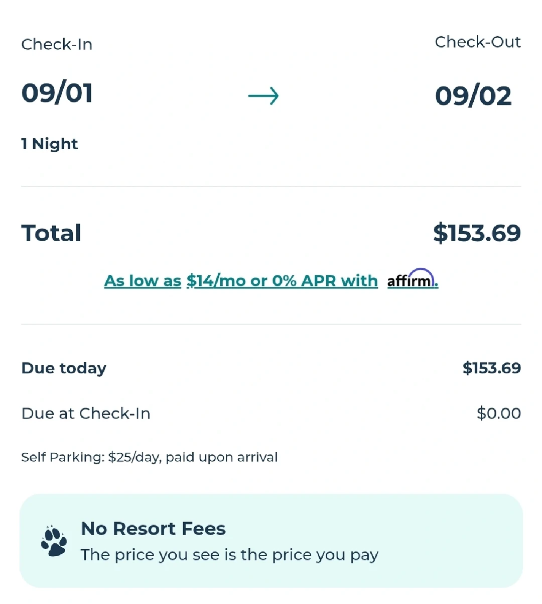542x604 pixels.
Task: Select the 09/02 check-out date
Action: tap(473, 95)
